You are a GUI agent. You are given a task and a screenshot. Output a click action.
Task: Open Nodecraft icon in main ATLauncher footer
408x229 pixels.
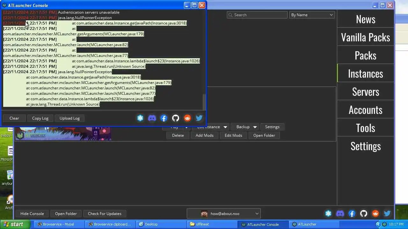click(x=328, y=214)
